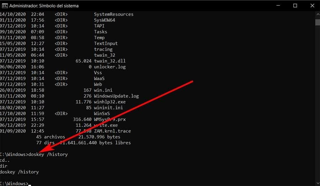
Task: Click the window title 'Administrador: Símbolo del sistema'
Action: pos(44,6)
